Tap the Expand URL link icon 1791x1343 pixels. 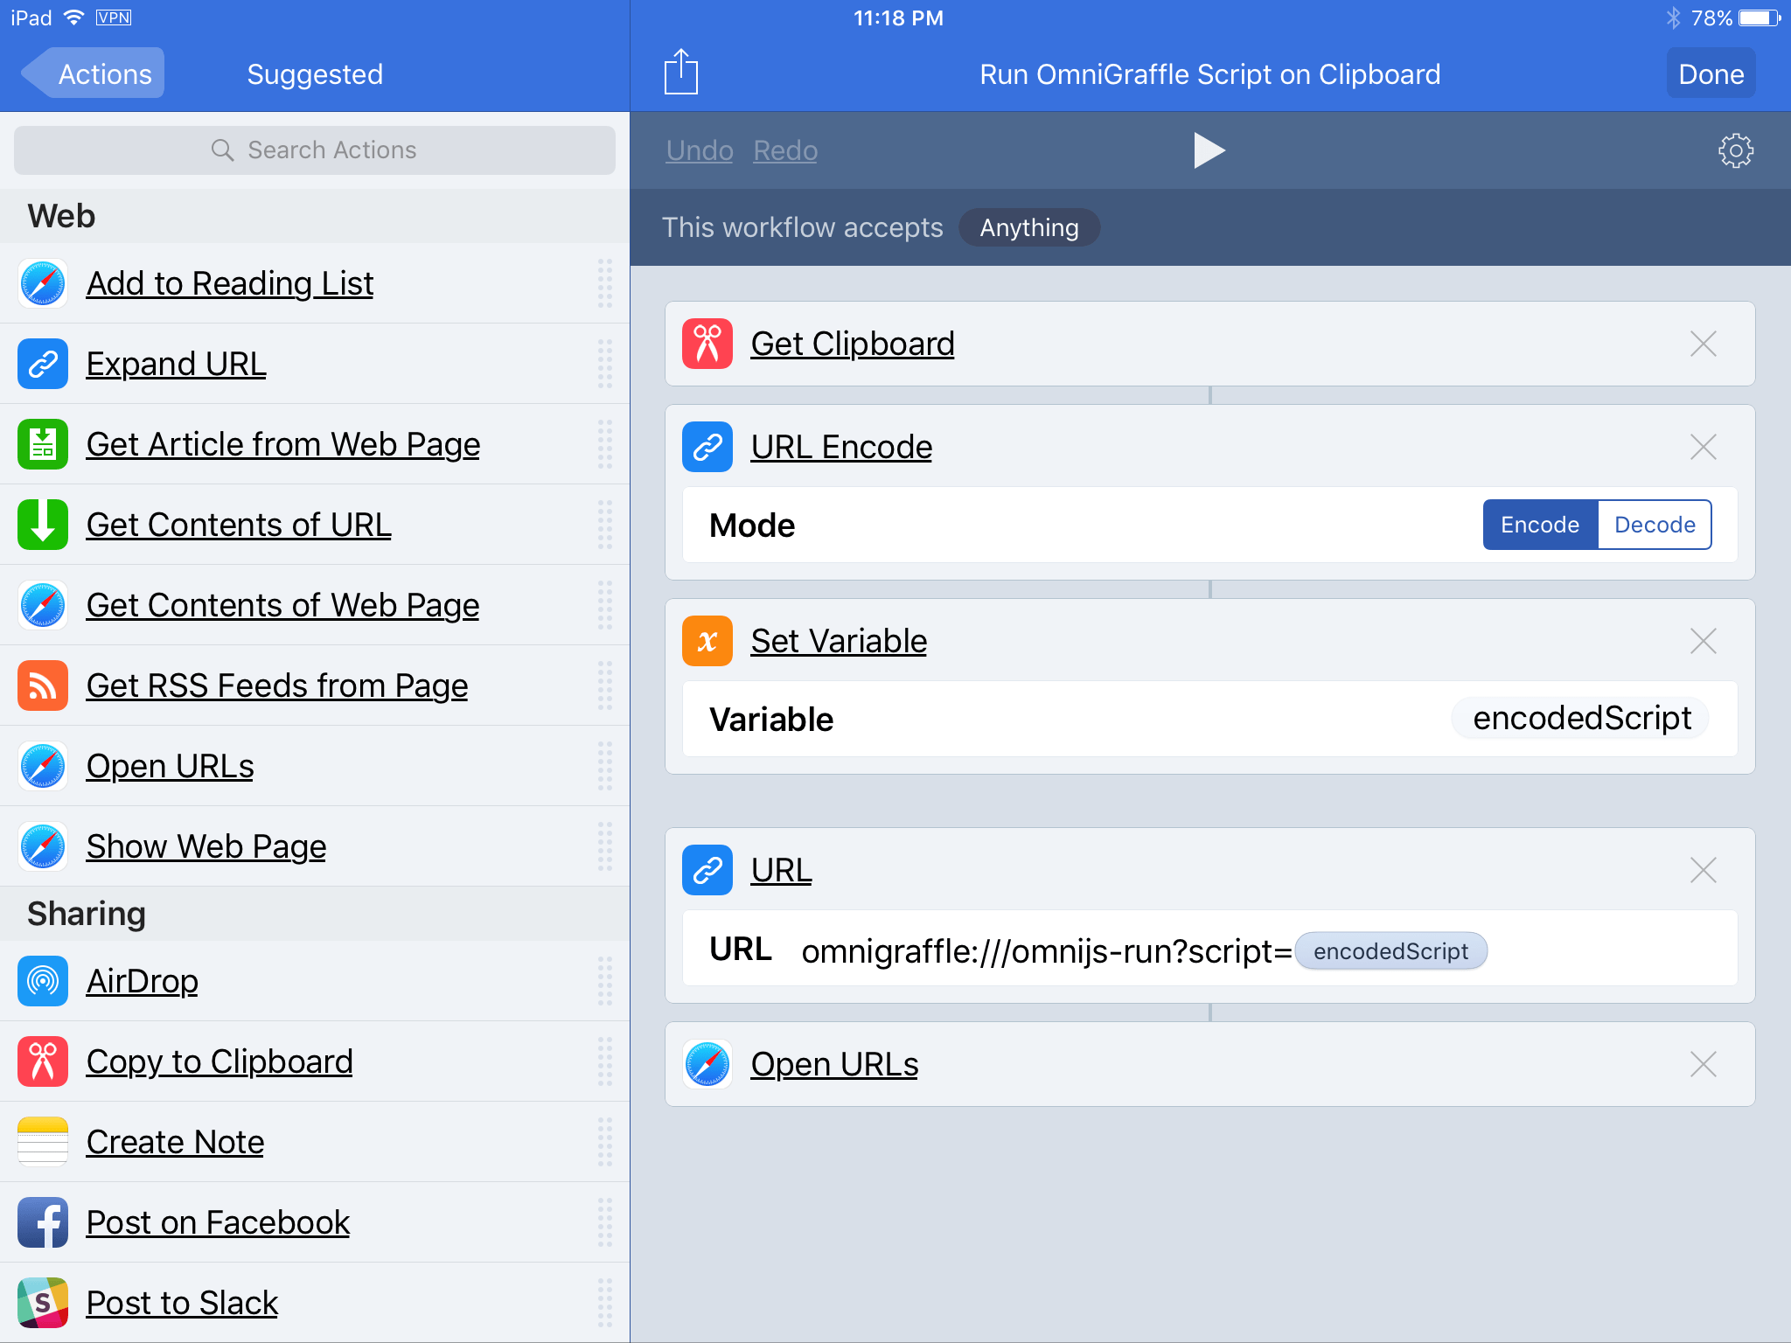point(43,364)
